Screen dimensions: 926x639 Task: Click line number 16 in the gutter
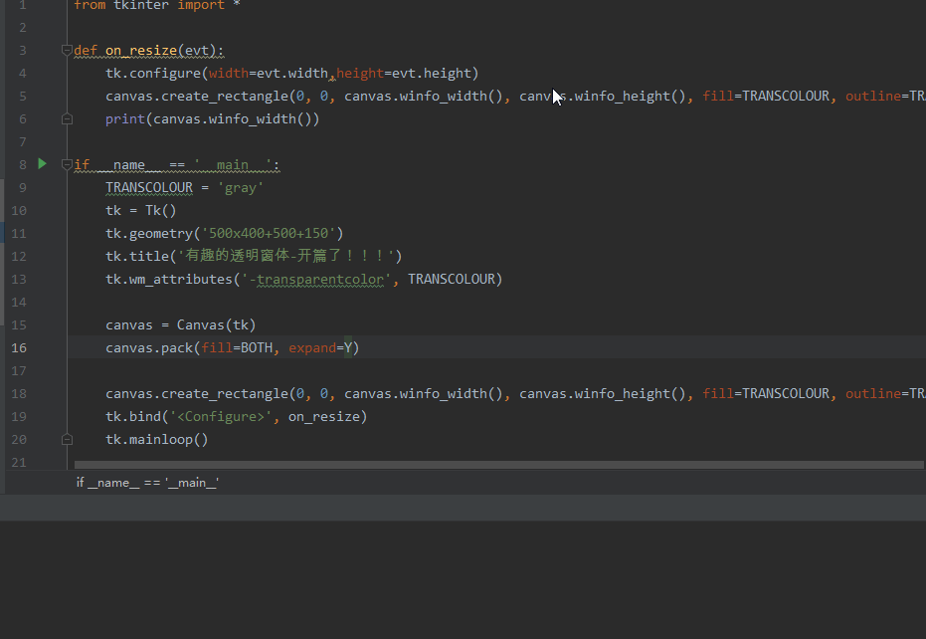[x=19, y=347]
